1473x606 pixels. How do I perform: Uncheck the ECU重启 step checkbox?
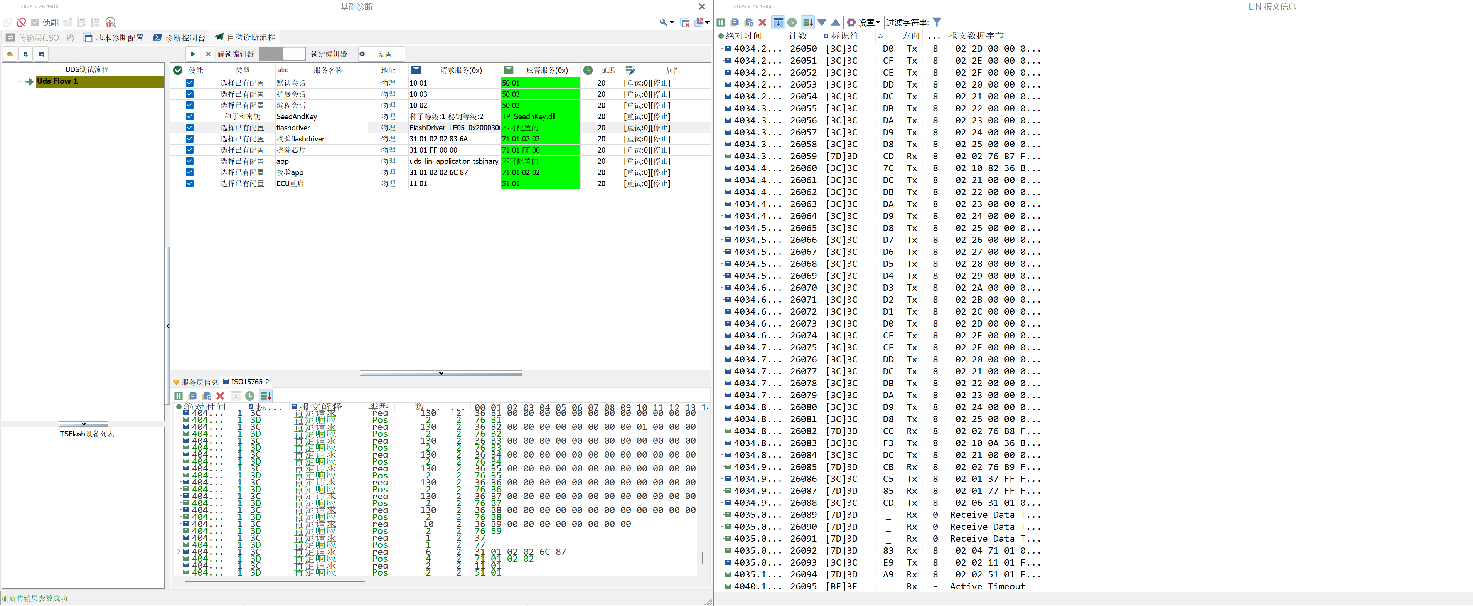click(189, 183)
